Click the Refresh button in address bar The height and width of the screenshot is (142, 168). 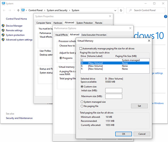121,11
